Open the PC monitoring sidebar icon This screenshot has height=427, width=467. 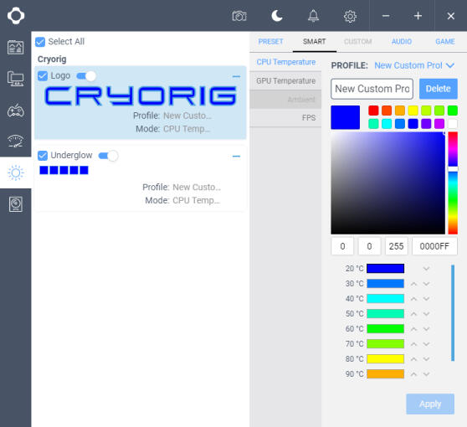tap(16, 79)
